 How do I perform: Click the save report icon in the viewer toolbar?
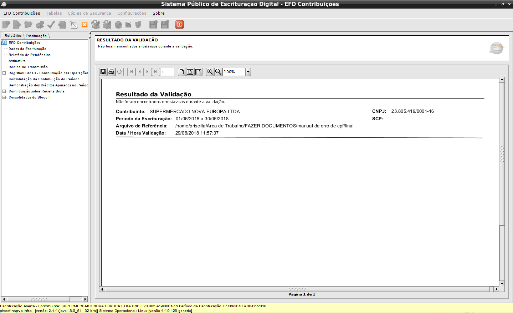point(103,72)
